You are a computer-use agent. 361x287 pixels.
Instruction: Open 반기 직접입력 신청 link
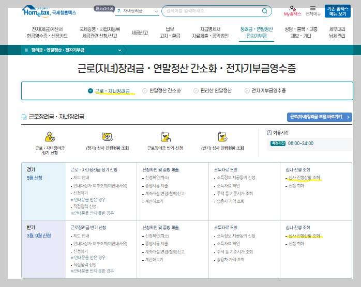click(85, 265)
